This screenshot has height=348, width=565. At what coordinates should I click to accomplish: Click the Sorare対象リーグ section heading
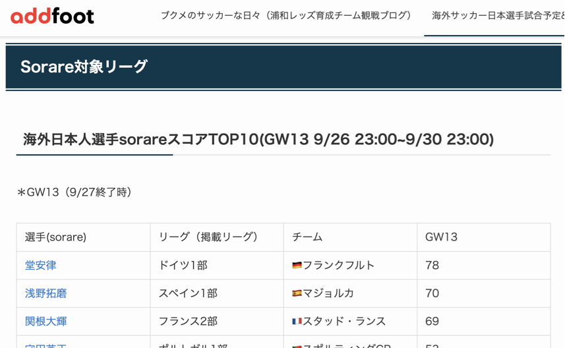click(x=84, y=67)
